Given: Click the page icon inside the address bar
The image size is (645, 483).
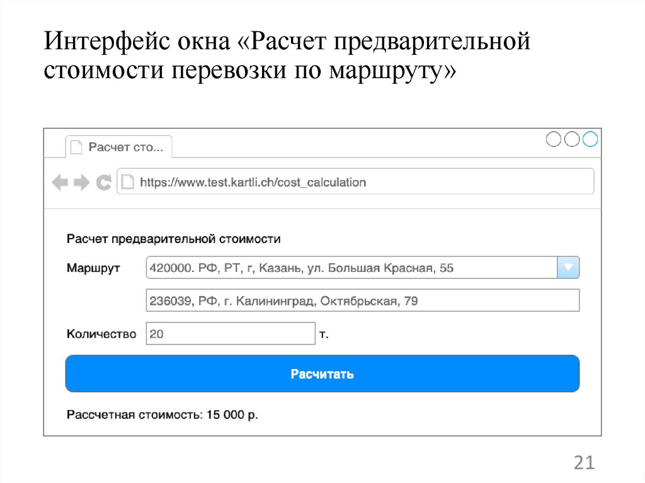Looking at the screenshot, I should (x=128, y=181).
